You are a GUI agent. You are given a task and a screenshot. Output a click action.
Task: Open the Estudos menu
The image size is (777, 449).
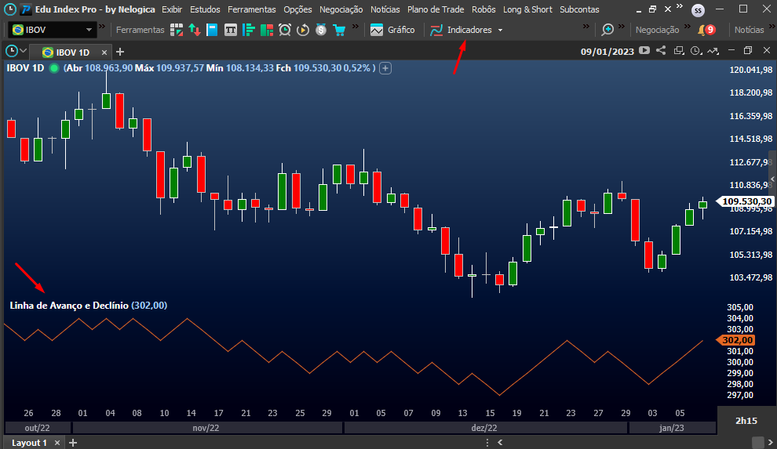click(205, 9)
